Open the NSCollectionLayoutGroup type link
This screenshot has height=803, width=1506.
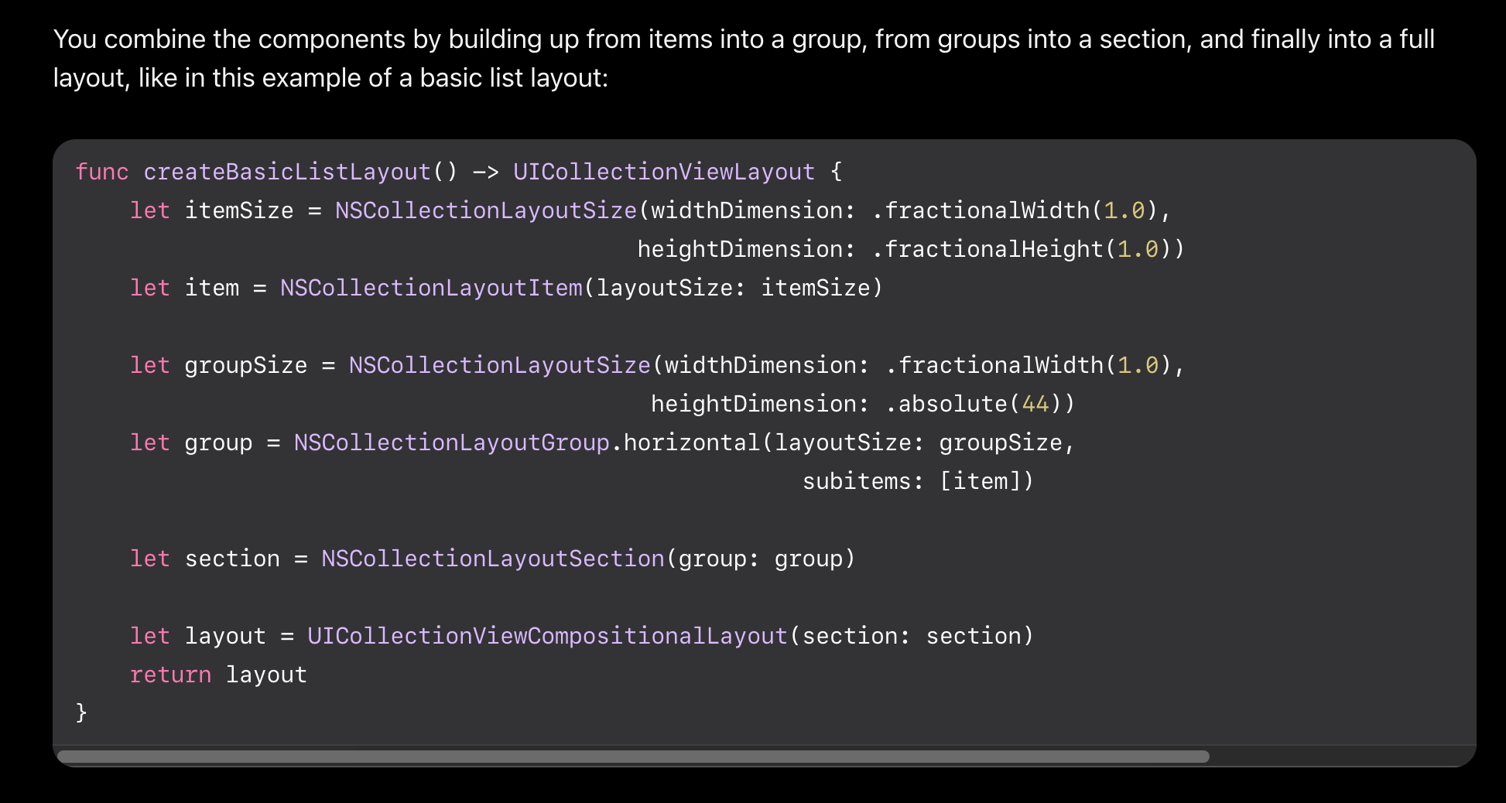coord(451,443)
